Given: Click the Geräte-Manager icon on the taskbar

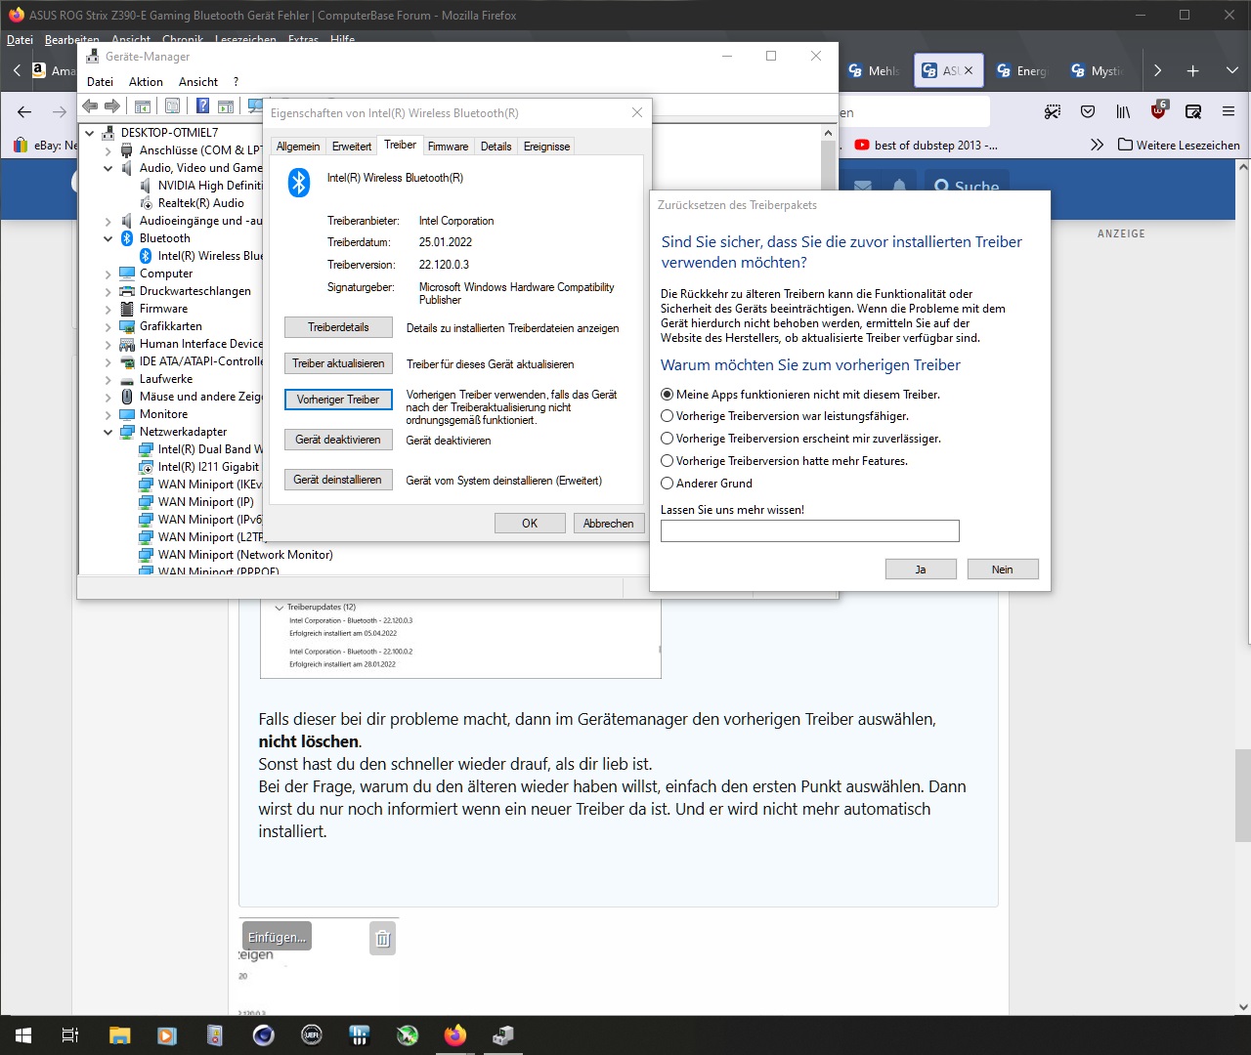Looking at the screenshot, I should pyautogui.click(x=502, y=1035).
